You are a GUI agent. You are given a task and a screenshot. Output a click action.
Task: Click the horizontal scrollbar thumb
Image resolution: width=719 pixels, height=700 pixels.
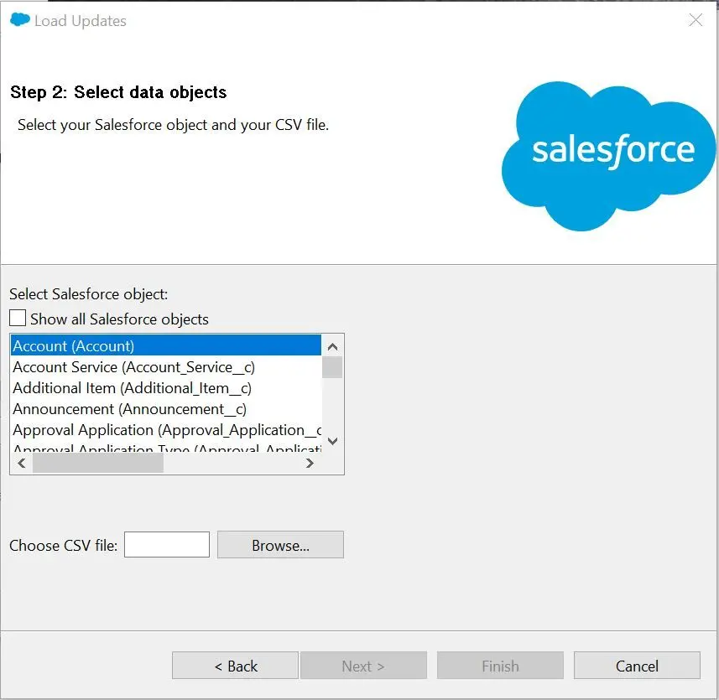pyautogui.click(x=97, y=463)
